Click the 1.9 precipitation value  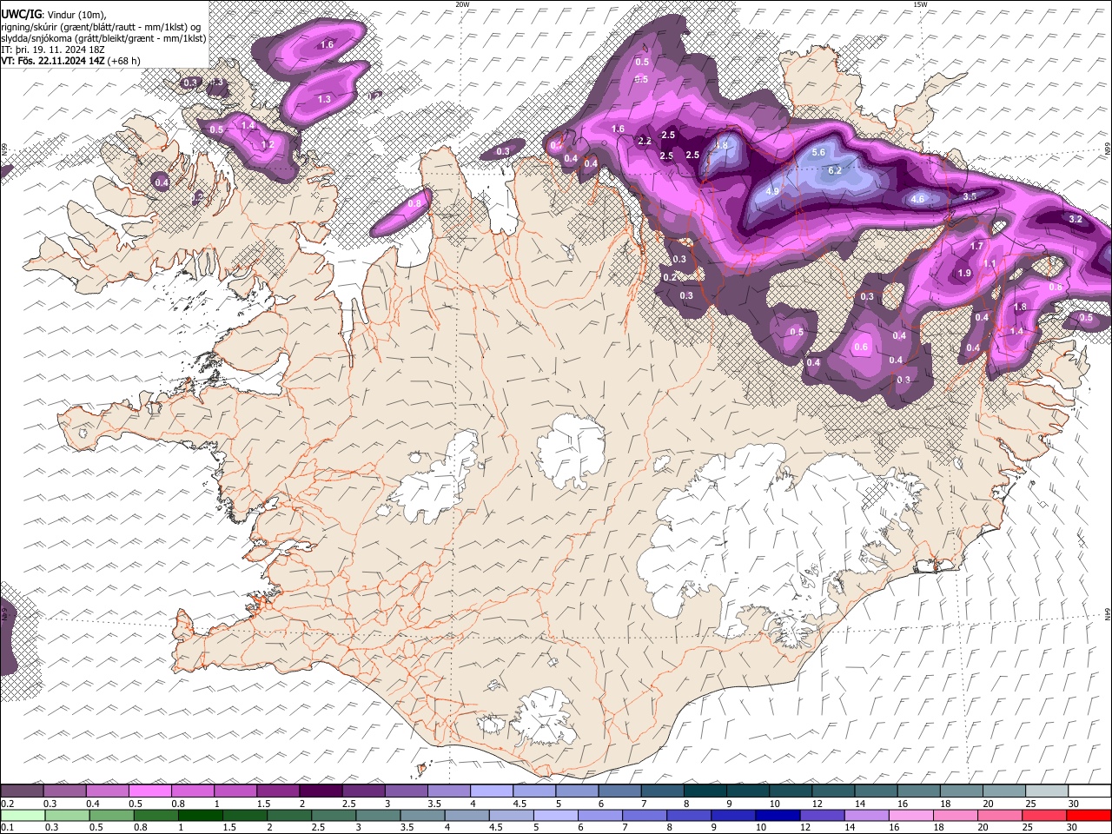tap(964, 273)
